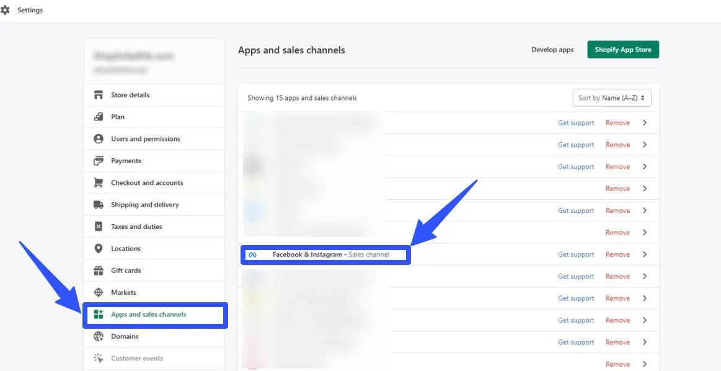Click the Payments card icon
Image resolution: width=721 pixels, height=371 pixels.
[98, 161]
